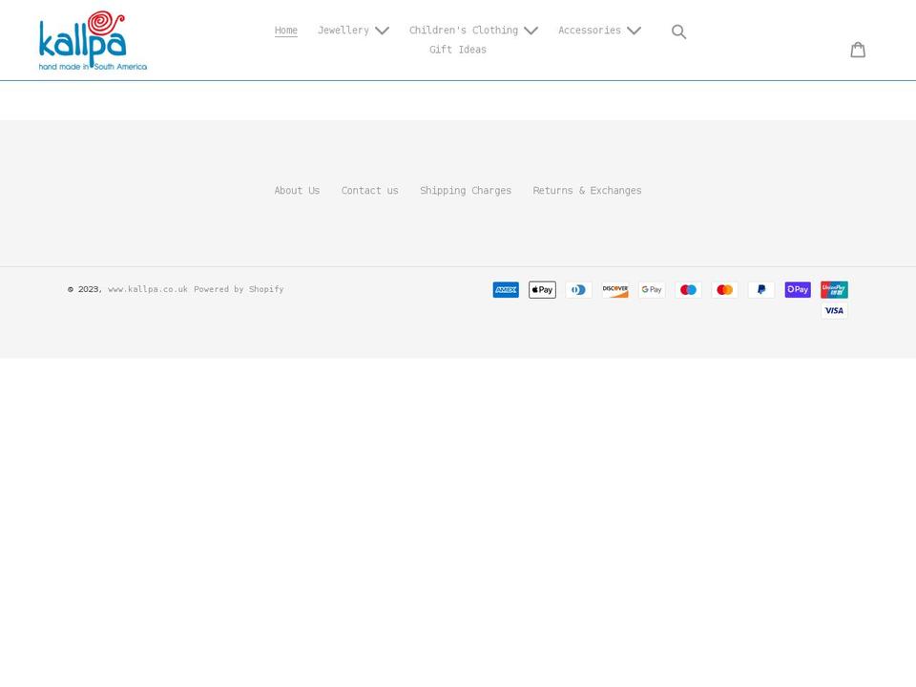The image size is (916, 687).
Task: Click the Diners Club payment icon
Action: click(x=578, y=289)
